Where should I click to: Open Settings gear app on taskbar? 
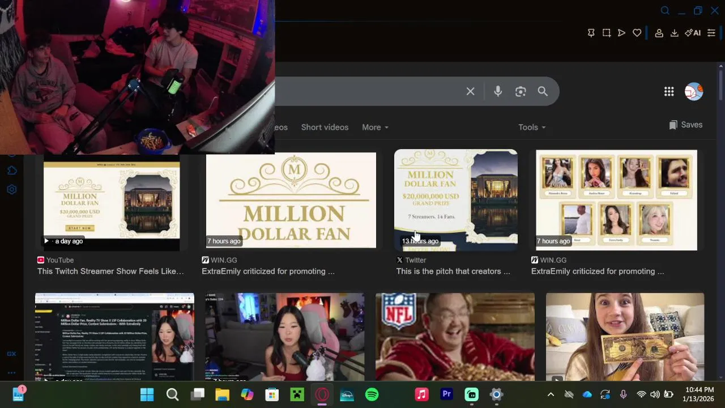[496, 394]
